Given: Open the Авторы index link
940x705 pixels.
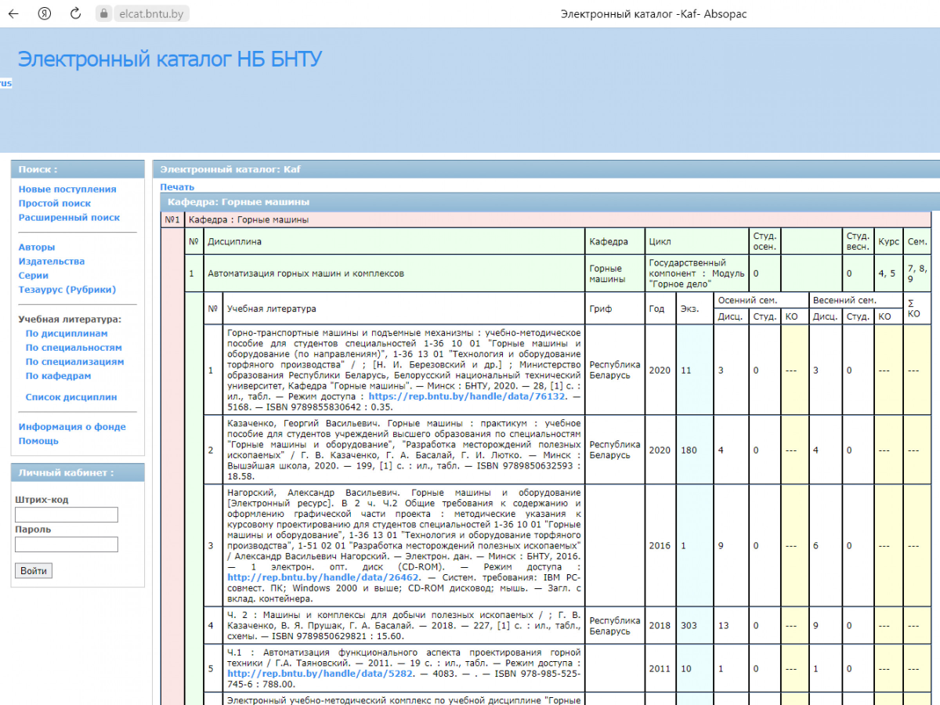Looking at the screenshot, I should click(37, 247).
